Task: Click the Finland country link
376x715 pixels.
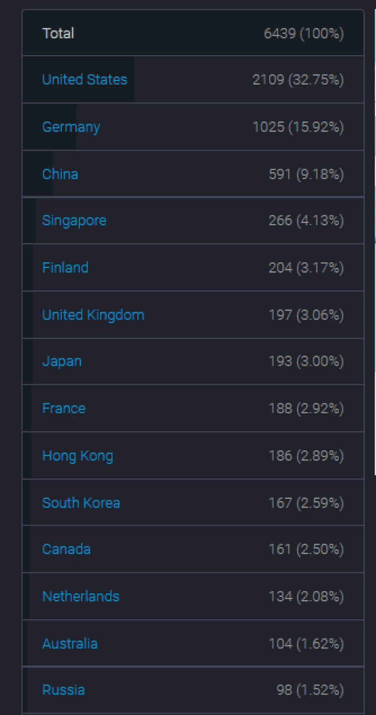Action: coord(65,267)
